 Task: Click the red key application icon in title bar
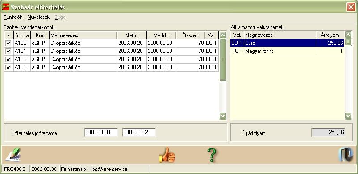pyautogui.click(x=5, y=7)
